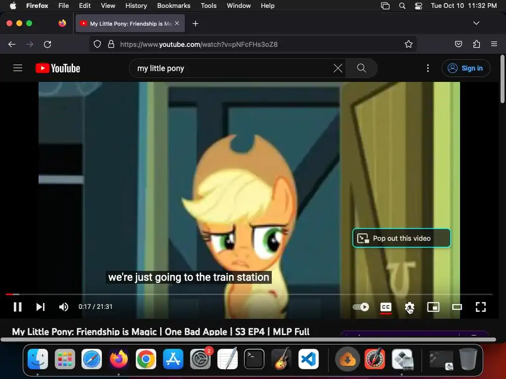The height and width of the screenshot is (379, 506).
Task: Open a new tab
Action: coord(195,24)
